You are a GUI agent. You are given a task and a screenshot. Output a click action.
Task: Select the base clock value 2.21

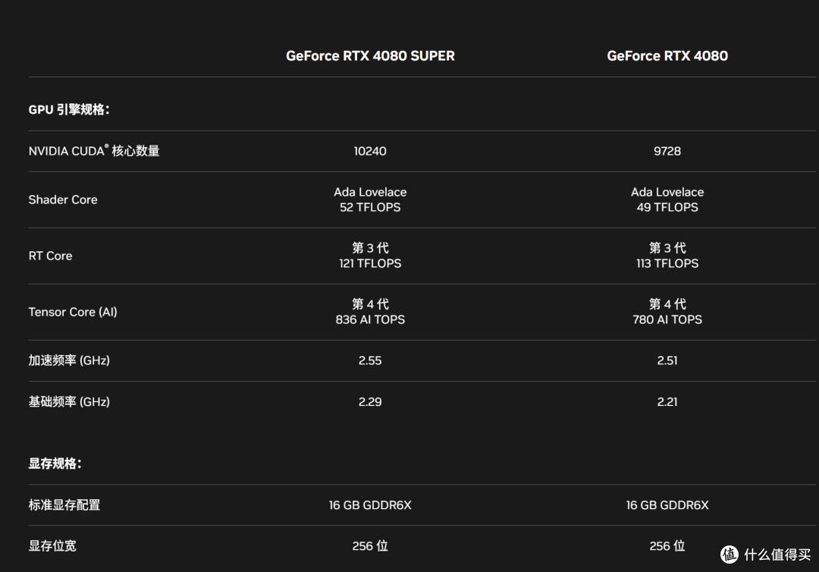click(667, 402)
